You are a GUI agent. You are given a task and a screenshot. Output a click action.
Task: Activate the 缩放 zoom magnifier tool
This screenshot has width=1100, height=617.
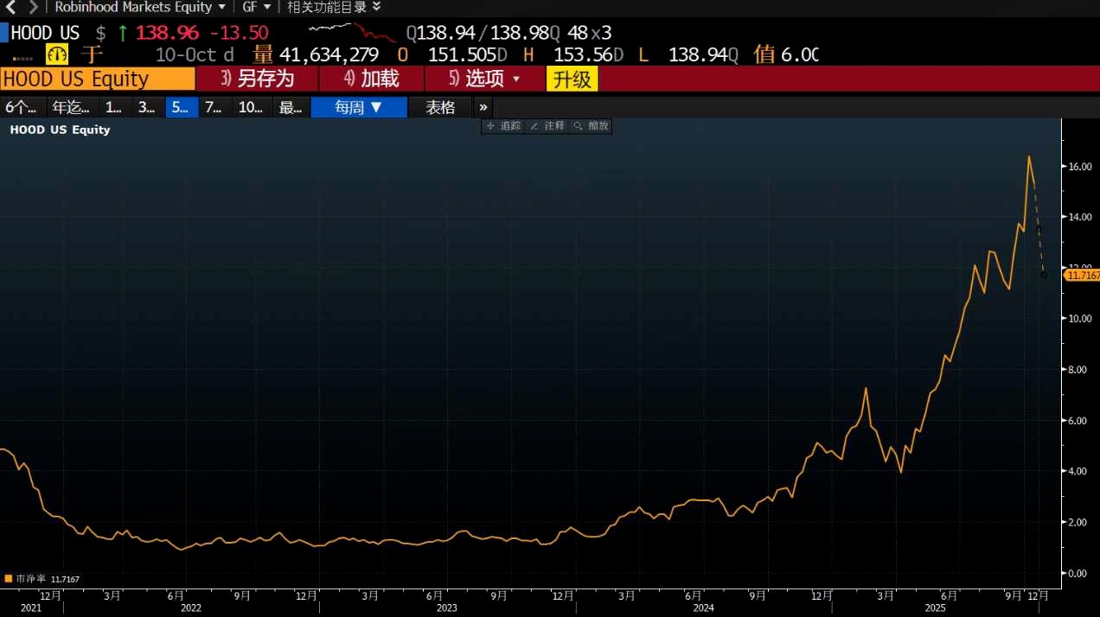point(591,126)
